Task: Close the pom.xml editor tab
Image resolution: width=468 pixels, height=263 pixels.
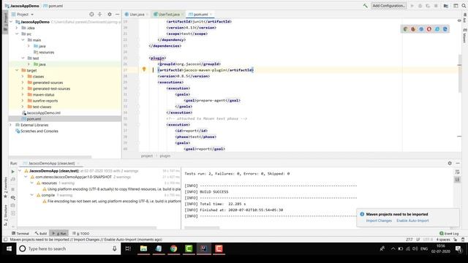Action: point(211,15)
